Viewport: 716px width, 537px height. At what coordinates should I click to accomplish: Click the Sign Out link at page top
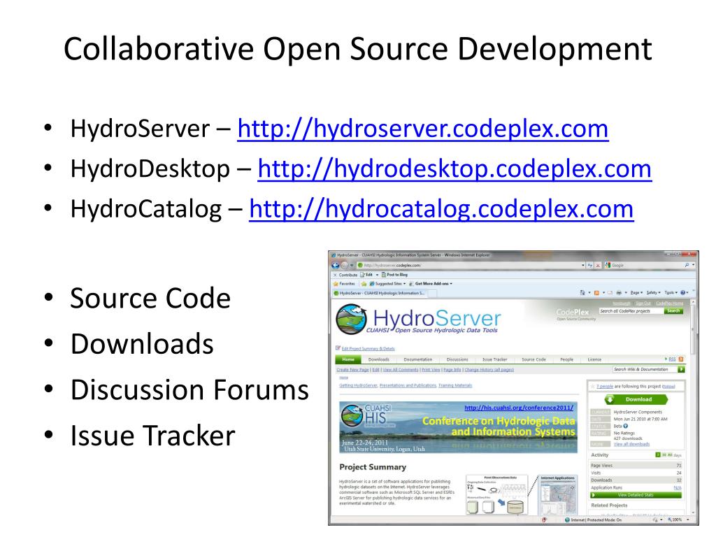pyautogui.click(x=643, y=303)
